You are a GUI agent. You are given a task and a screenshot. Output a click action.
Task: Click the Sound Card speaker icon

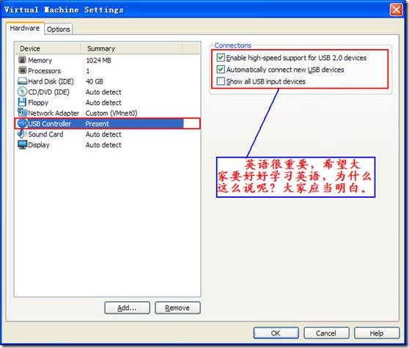tap(22, 134)
